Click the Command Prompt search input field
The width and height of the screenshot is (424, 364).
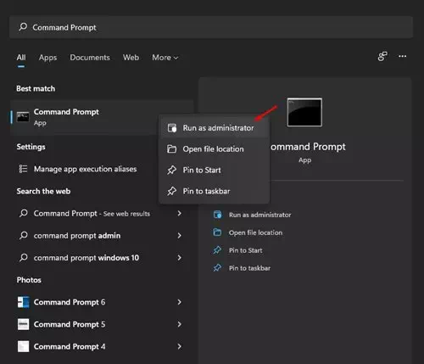[x=211, y=27]
